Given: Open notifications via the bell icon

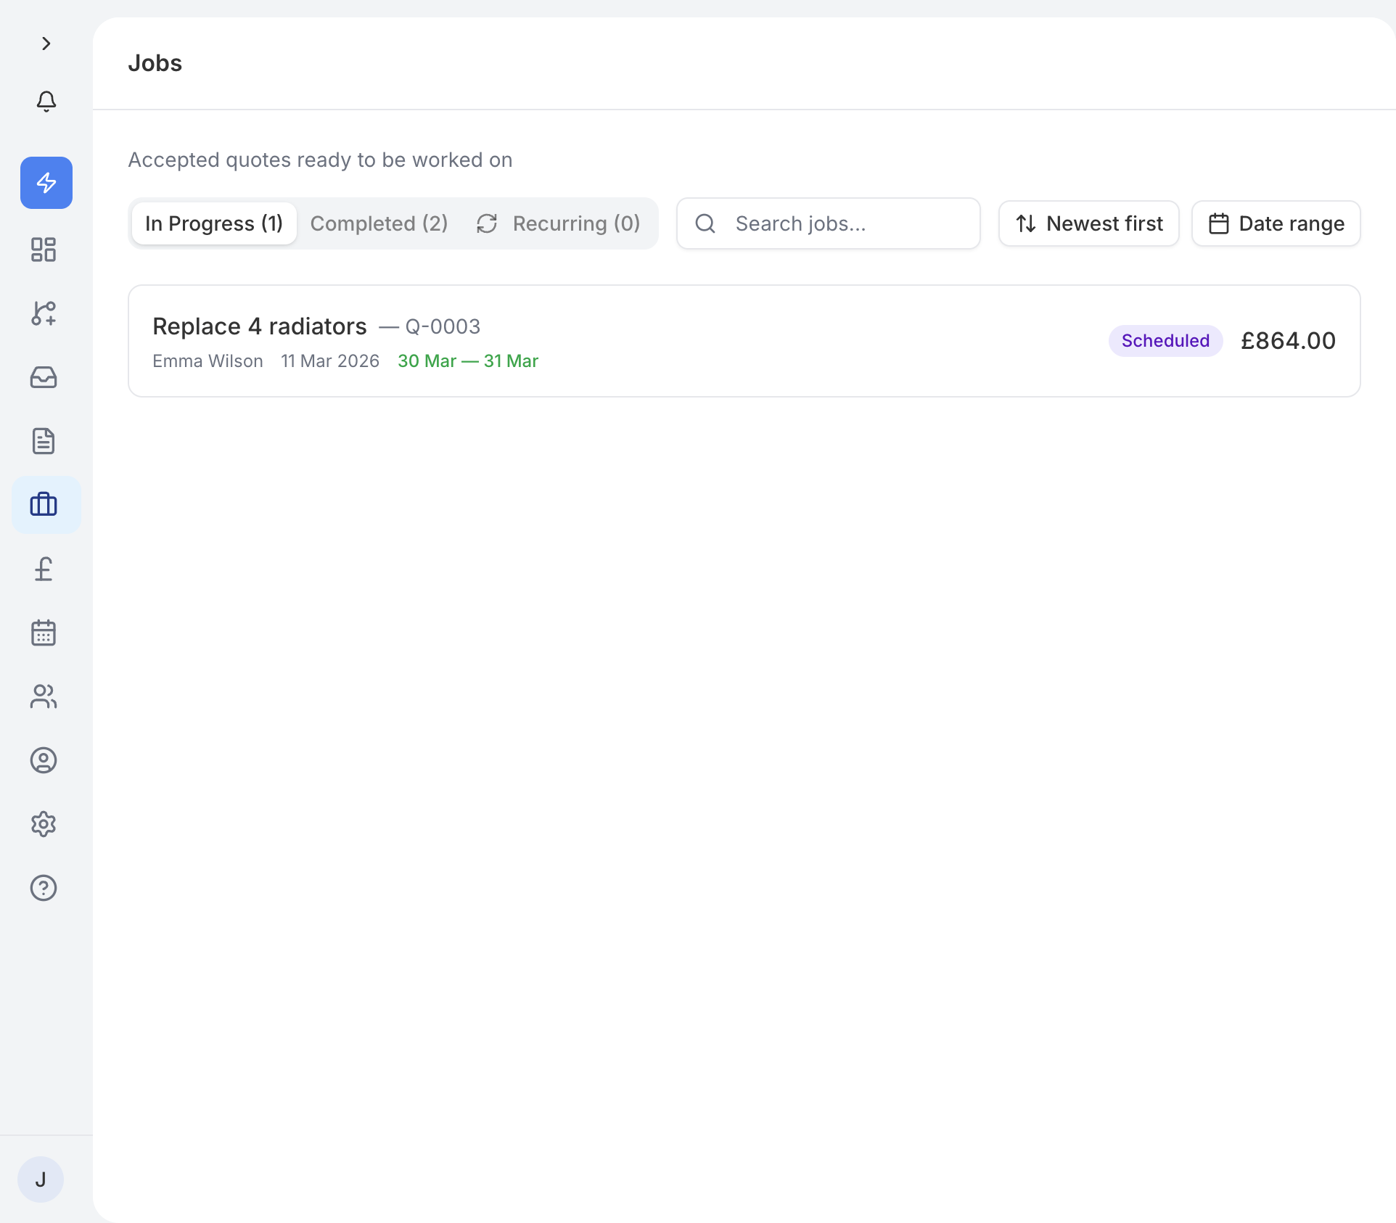Looking at the screenshot, I should point(46,102).
